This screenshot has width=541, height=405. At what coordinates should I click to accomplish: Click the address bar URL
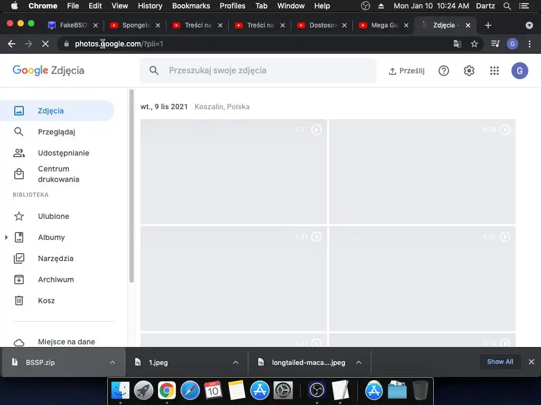tap(119, 44)
